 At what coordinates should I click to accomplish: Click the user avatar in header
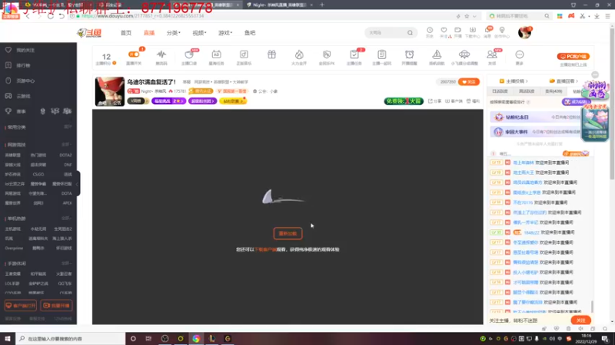524,33
